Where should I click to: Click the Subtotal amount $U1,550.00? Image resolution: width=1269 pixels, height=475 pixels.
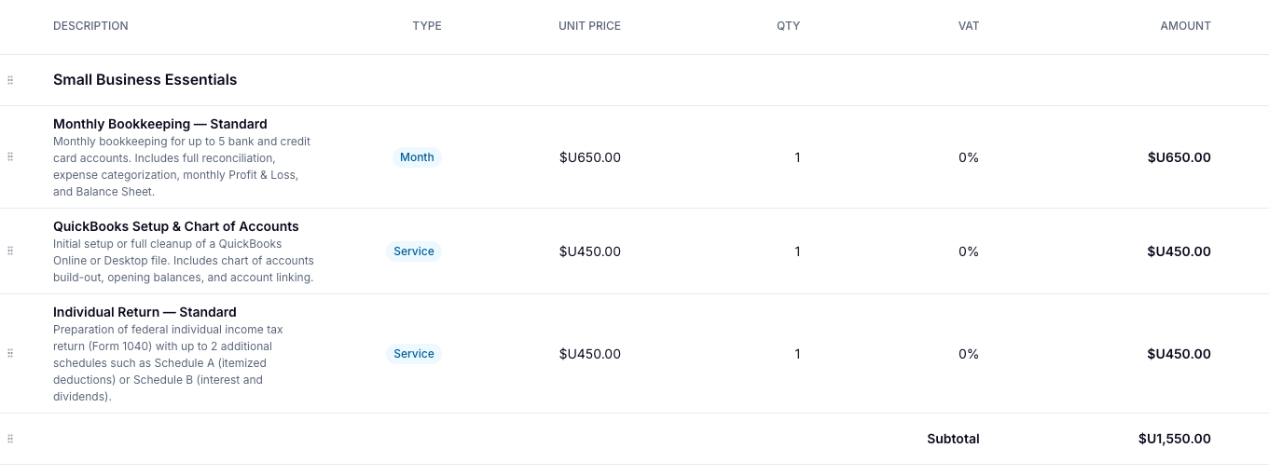(x=1174, y=439)
